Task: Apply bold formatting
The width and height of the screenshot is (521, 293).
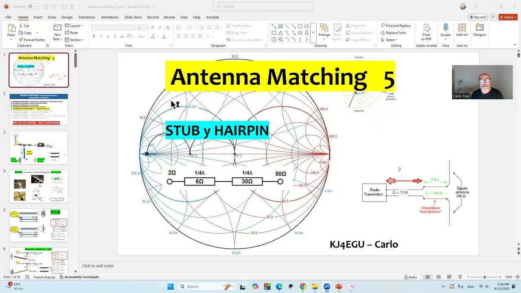Action: (94, 36)
